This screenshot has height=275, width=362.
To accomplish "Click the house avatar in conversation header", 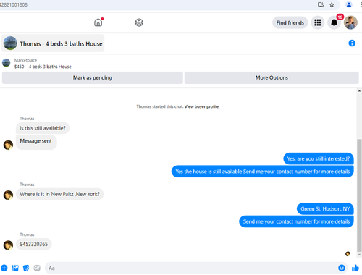I will tap(10, 43).
